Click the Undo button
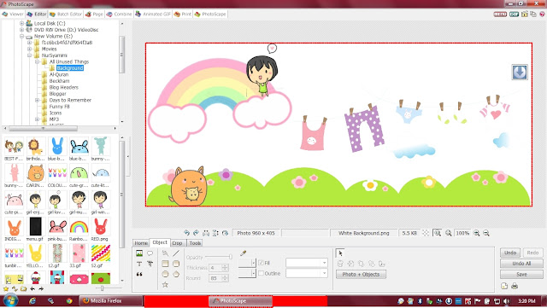The height and width of the screenshot is (308, 547). click(510, 253)
